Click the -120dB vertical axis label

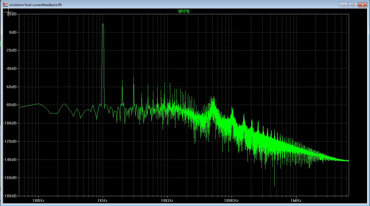(x=10, y=141)
